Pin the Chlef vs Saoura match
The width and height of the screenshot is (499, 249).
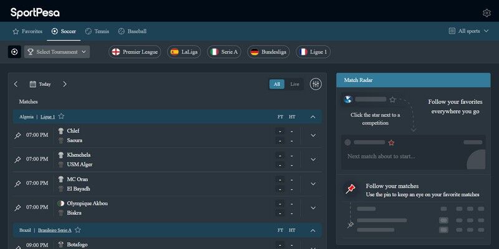(18, 136)
